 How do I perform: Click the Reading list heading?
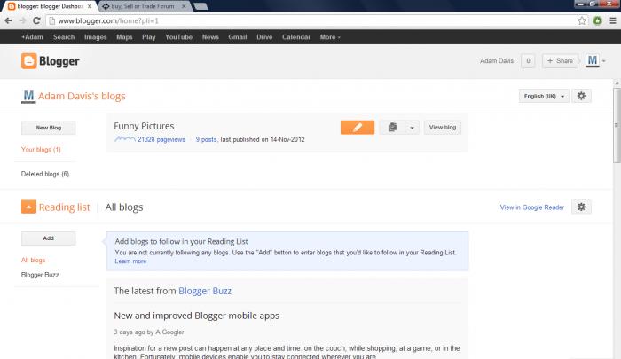(64, 207)
